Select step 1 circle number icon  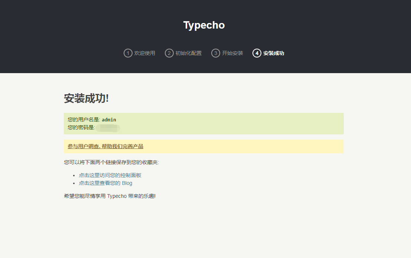pyautogui.click(x=128, y=53)
